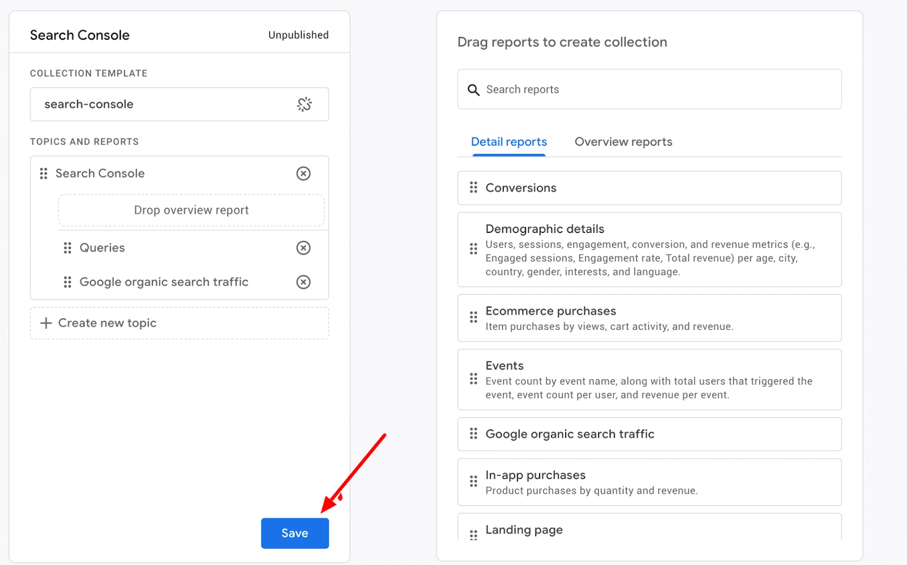Grab the Search Console topic drag handle
The image size is (907, 565).
44,173
